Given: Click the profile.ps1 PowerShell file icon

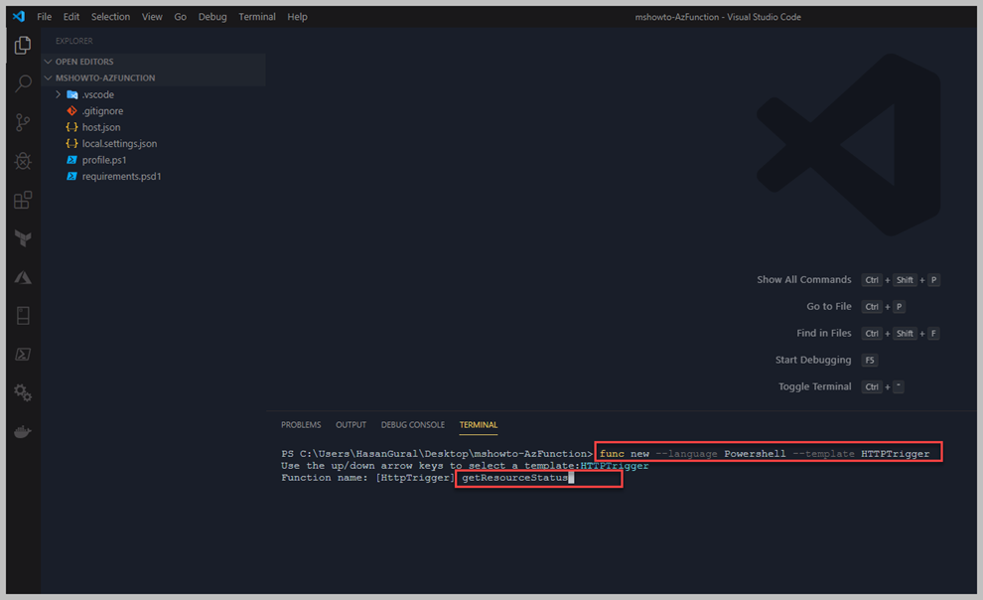Looking at the screenshot, I should 72,160.
